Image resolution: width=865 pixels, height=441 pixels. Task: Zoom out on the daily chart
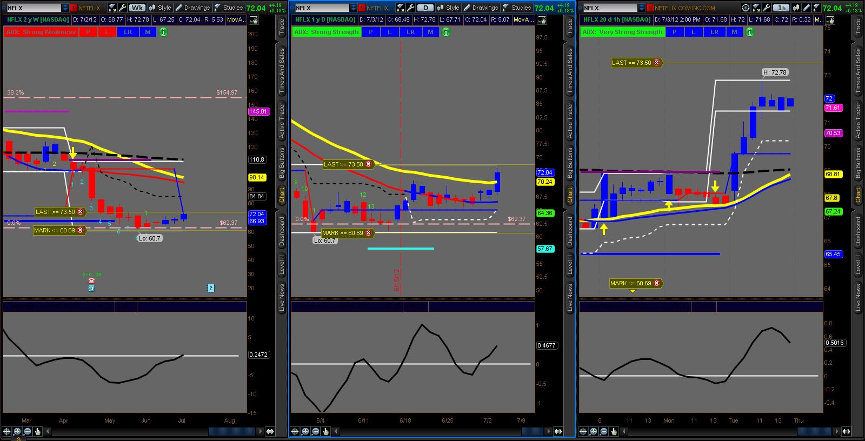pyautogui.click(x=315, y=431)
